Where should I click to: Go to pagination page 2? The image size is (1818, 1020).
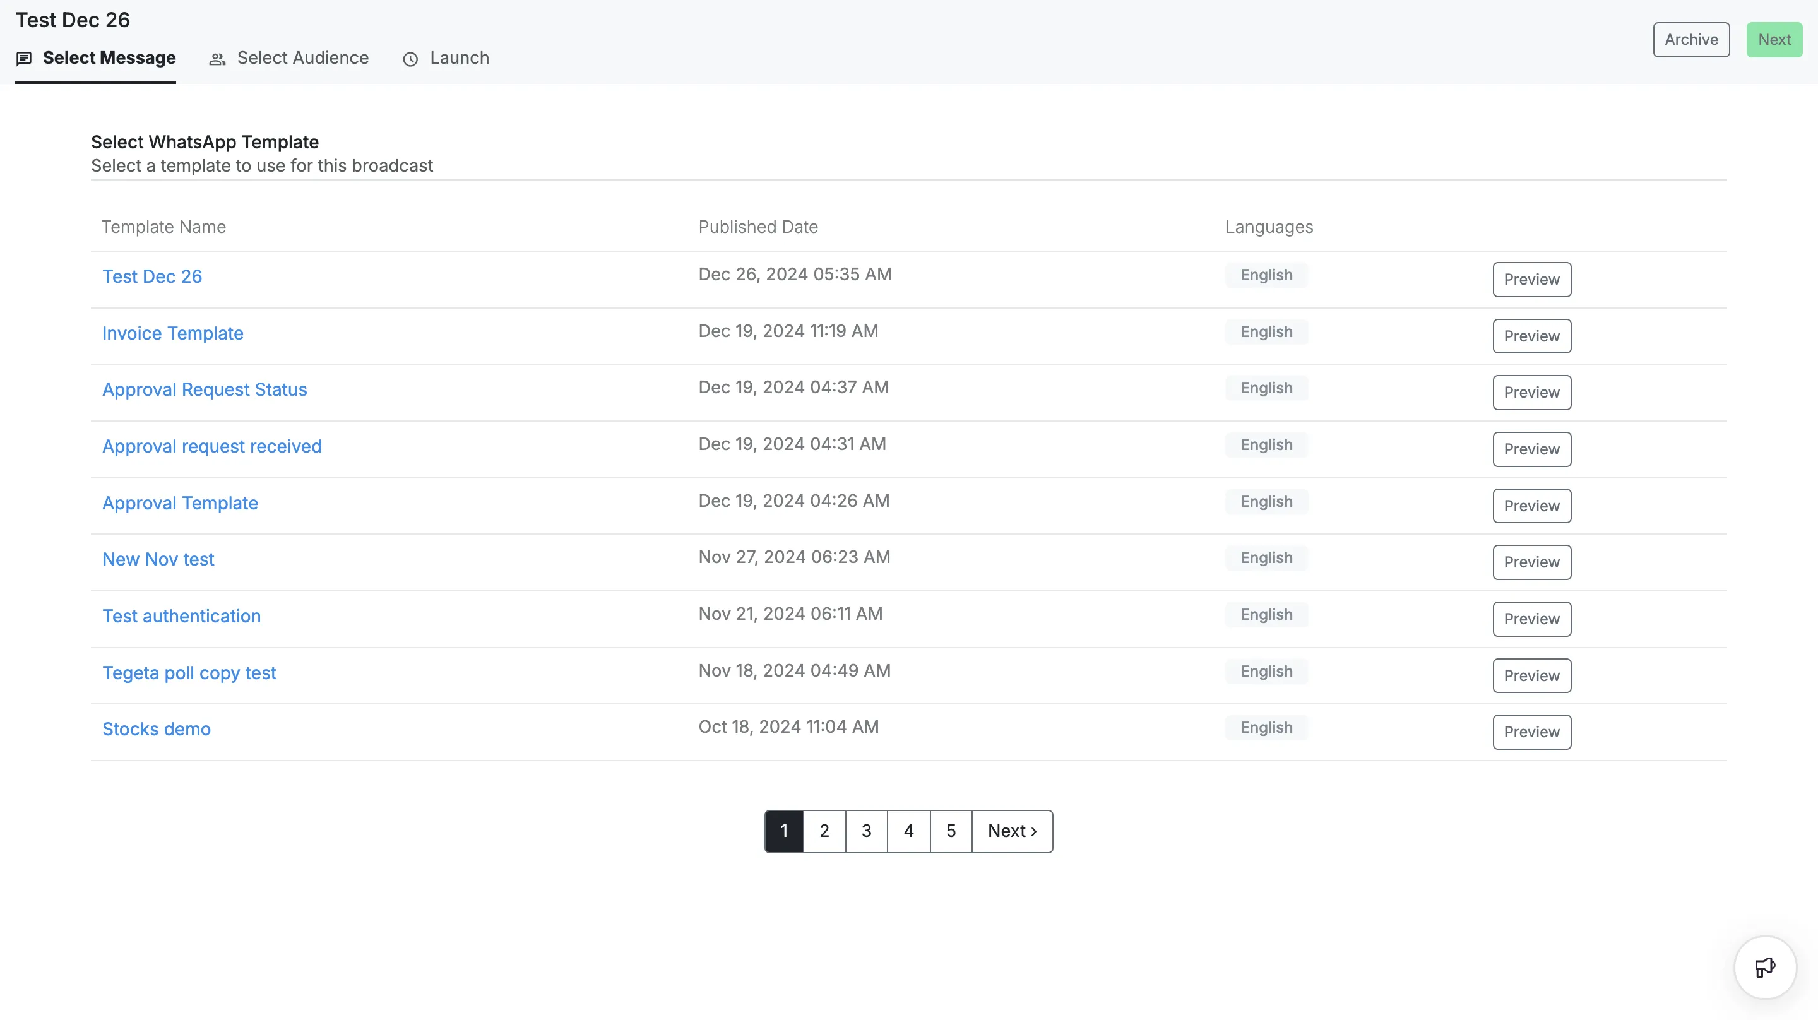[824, 831]
